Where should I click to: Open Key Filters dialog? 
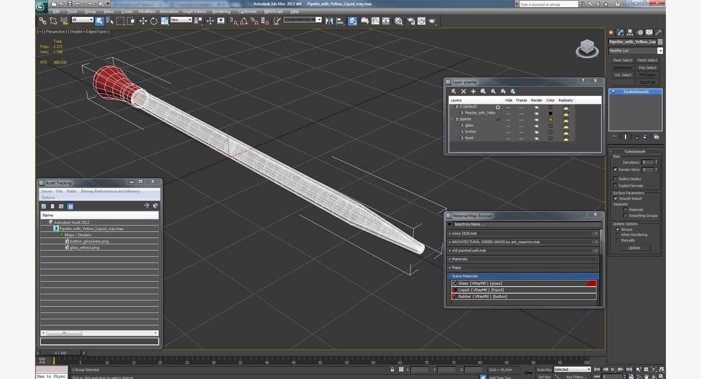click(576, 377)
